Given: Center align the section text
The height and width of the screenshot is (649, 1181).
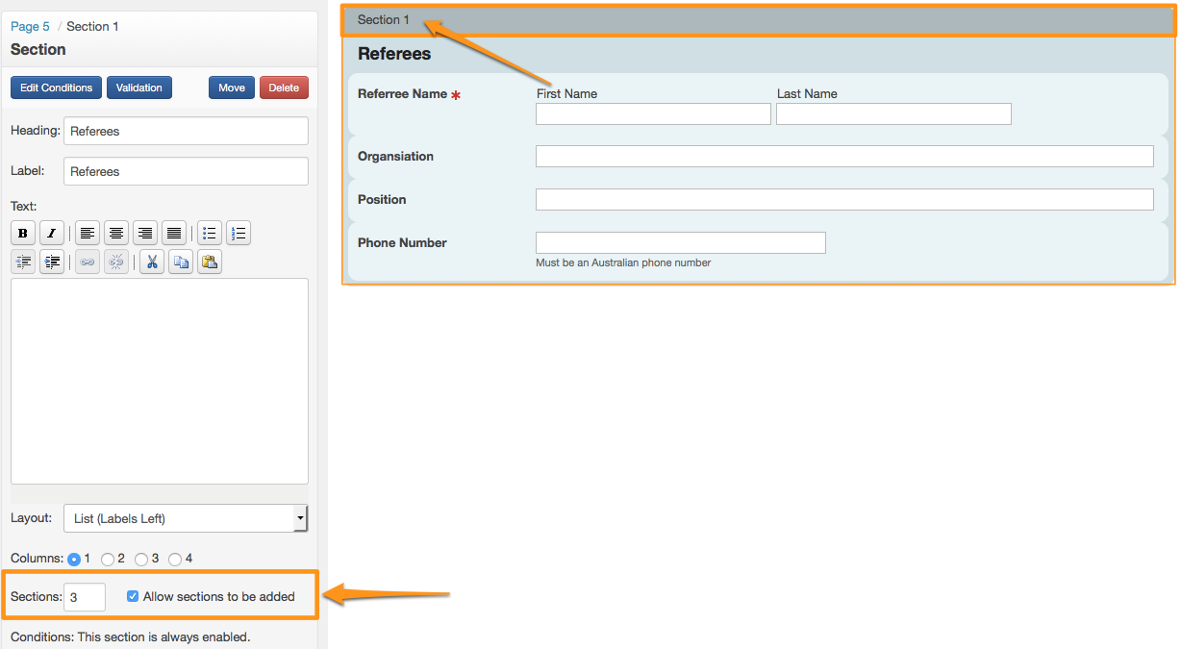Looking at the screenshot, I should (x=116, y=233).
